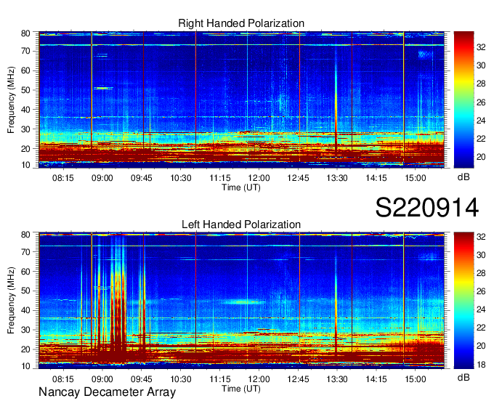Click the "Time (UT)" label under the right-handed plot
494x401 pixels.
241,187
